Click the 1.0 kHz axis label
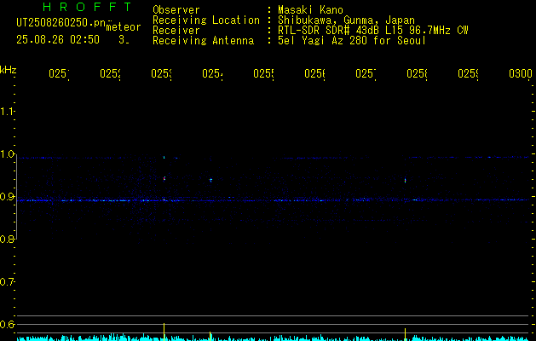536x341 pixels. (7, 154)
